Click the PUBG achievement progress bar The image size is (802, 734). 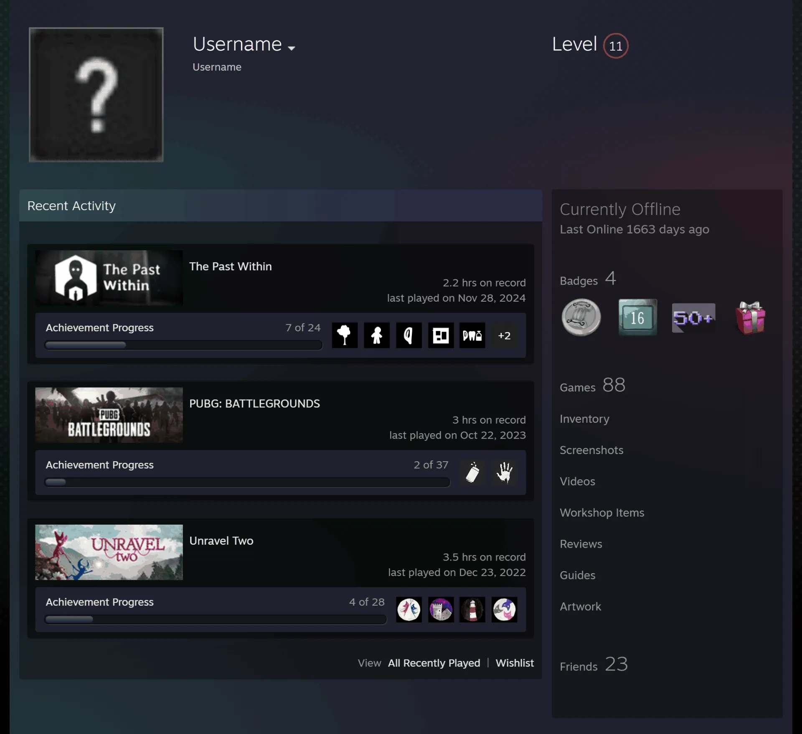click(247, 482)
